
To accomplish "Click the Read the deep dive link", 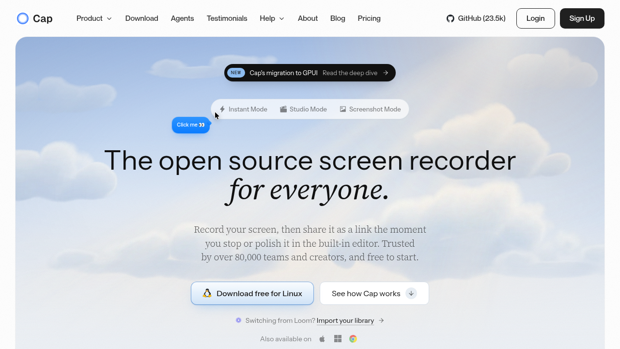I will pos(350,73).
